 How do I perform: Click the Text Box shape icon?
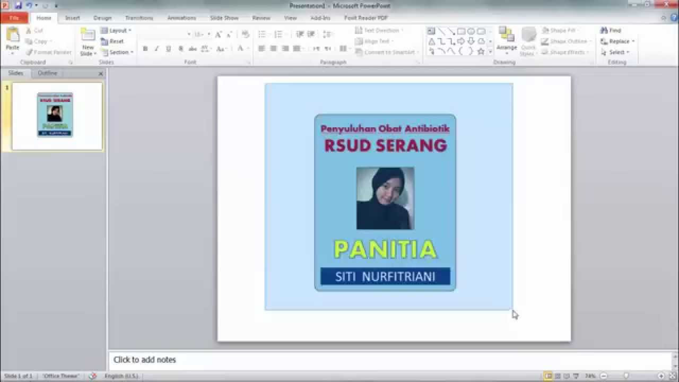click(x=431, y=31)
